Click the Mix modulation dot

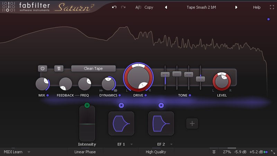(x=47, y=95)
